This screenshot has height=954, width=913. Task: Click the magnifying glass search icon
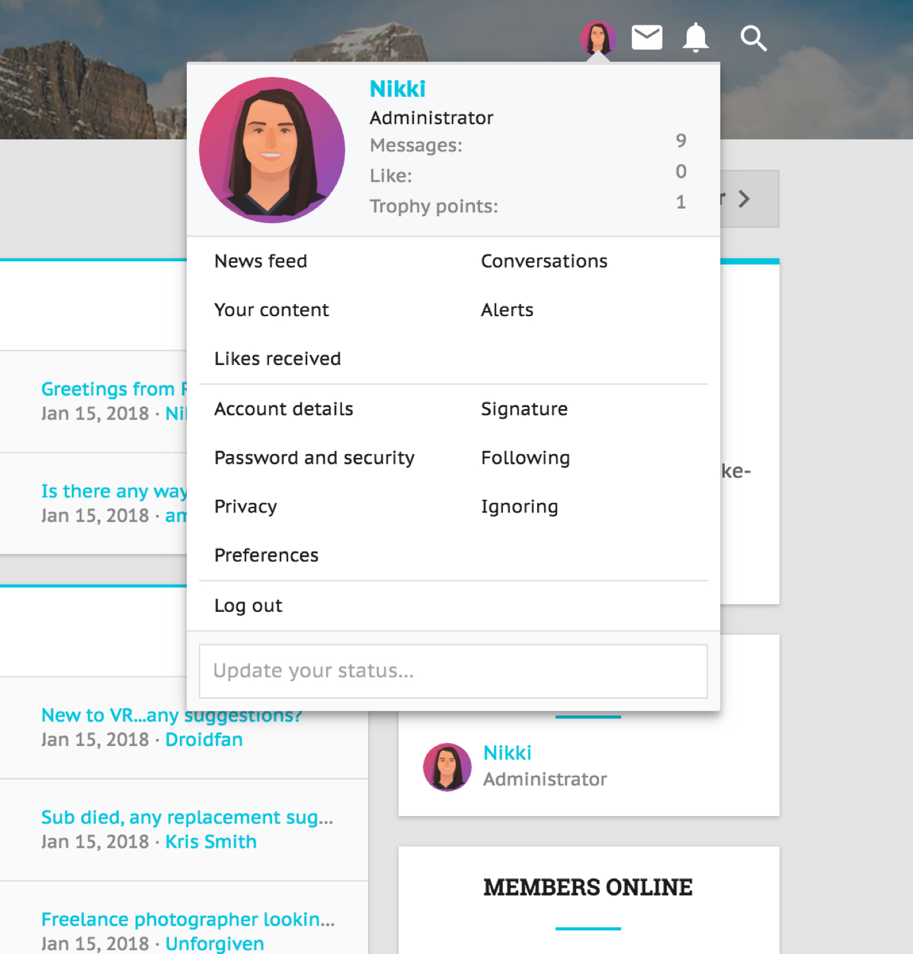[x=753, y=38]
